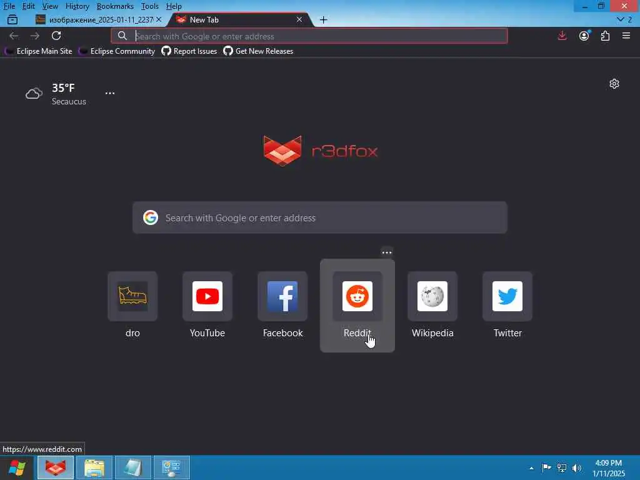
Task: Click the Firefox View icon
Action: [x=12, y=19]
